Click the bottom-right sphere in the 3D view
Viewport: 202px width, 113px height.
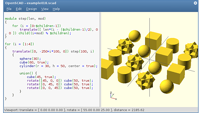[x=167, y=86]
